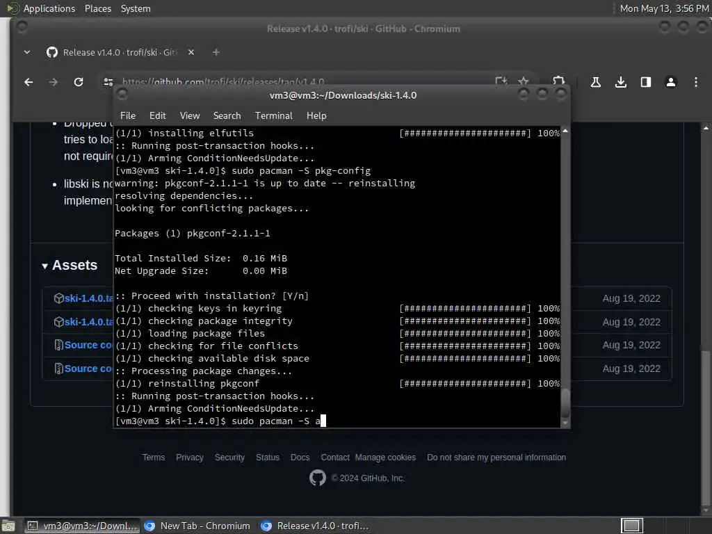Open site information icon in address bar
712x534 pixels.
click(x=108, y=82)
